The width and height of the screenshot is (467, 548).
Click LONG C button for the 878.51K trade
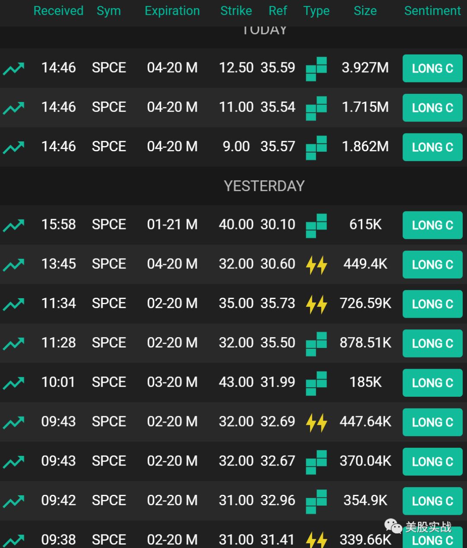[x=432, y=343]
